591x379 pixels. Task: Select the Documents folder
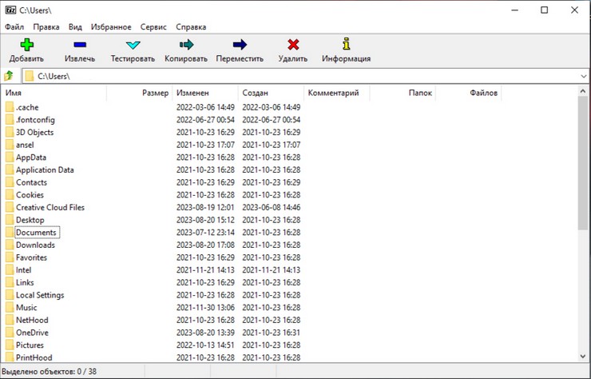(36, 233)
